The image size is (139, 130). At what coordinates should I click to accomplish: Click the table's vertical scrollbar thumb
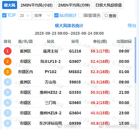(x=135, y=60)
